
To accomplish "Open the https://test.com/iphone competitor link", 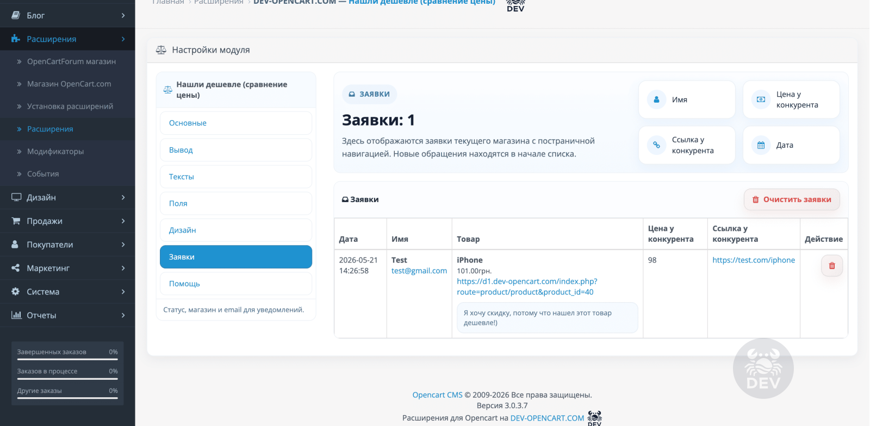I will pyautogui.click(x=754, y=260).
